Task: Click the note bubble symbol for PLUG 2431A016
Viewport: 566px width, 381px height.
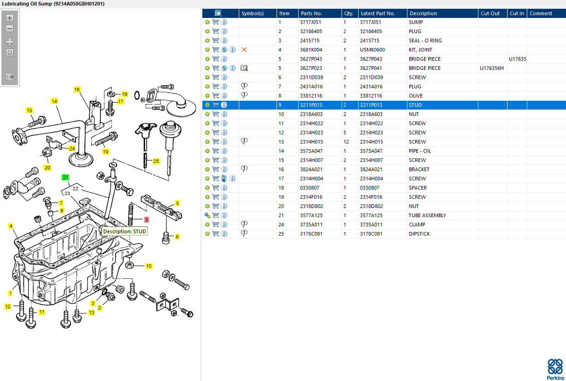Action: 244,86
